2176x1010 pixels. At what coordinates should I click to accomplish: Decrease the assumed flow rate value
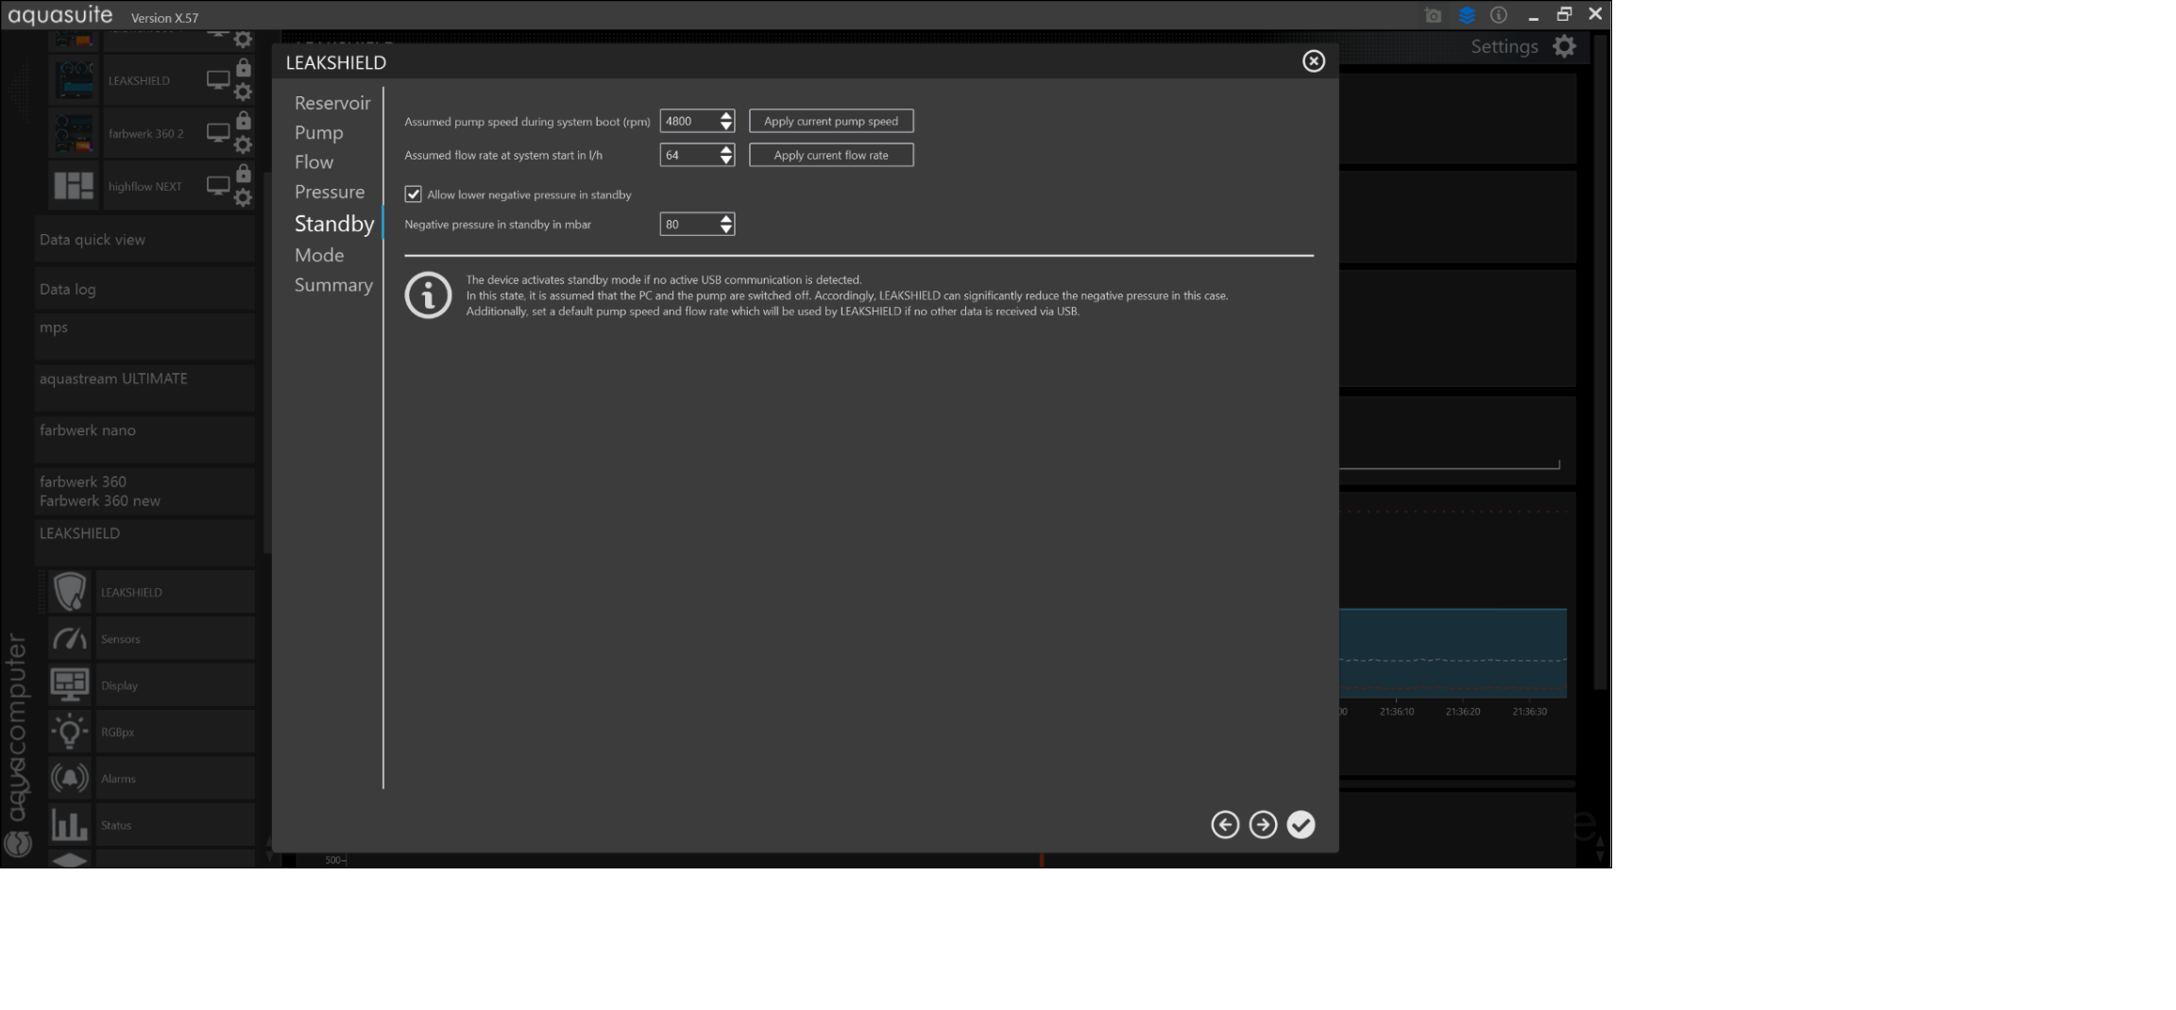(x=726, y=160)
